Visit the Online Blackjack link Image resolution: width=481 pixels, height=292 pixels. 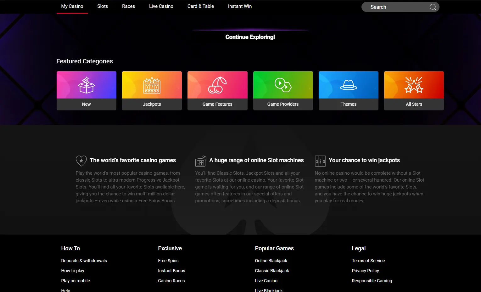271,261
